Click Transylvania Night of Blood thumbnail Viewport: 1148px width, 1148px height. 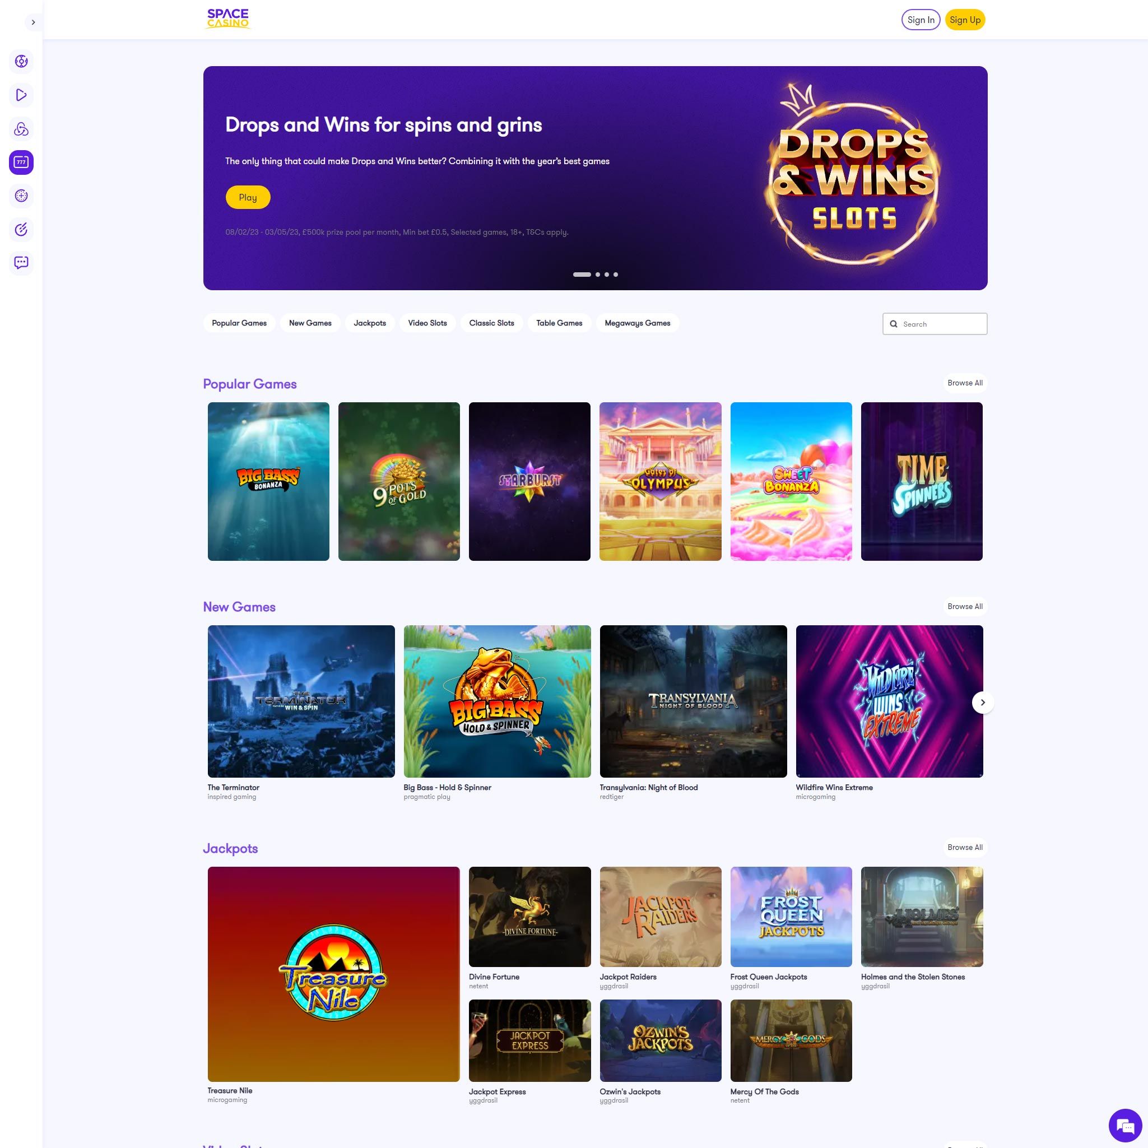[x=693, y=701]
